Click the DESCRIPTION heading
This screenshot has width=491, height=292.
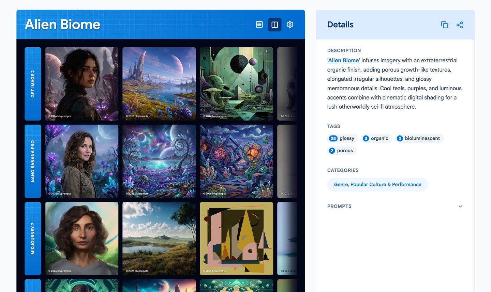(x=344, y=50)
